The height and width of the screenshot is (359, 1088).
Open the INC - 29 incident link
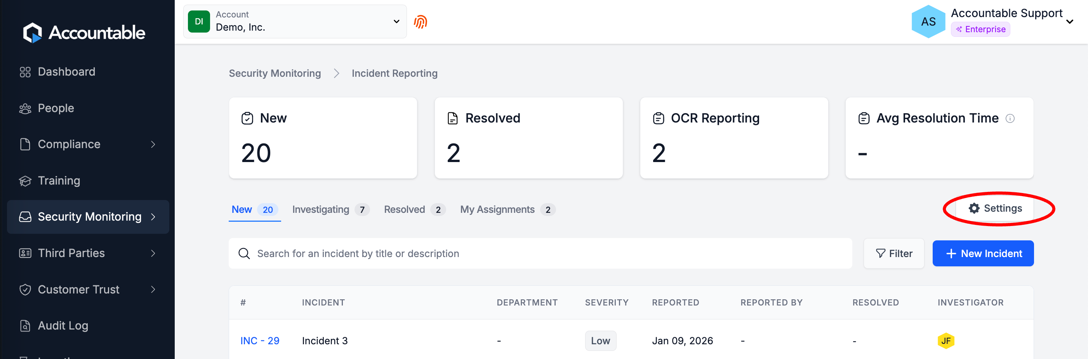coord(260,341)
